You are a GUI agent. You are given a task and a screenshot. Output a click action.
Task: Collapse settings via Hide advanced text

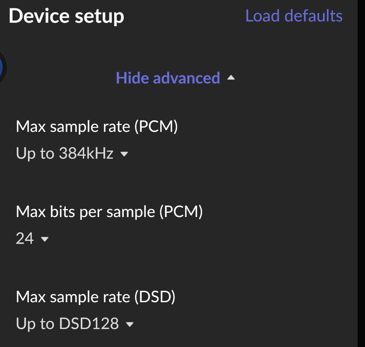pos(168,78)
